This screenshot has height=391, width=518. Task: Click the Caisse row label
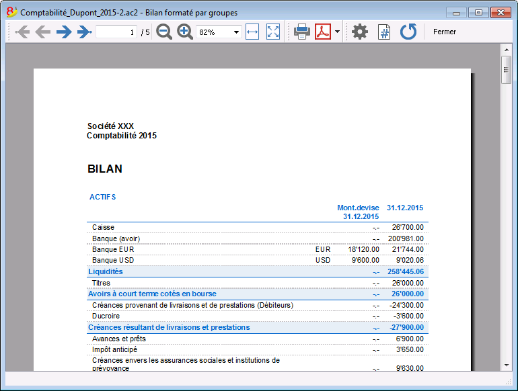103,227
